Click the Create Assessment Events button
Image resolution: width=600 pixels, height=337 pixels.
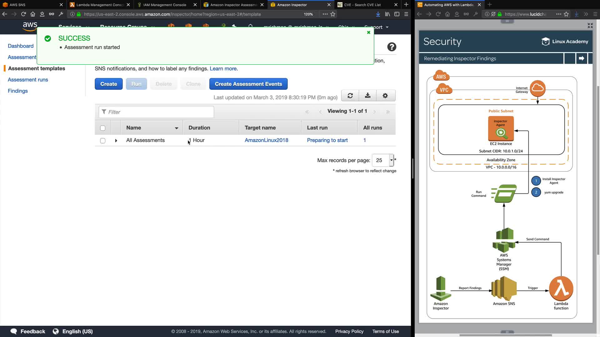click(x=248, y=84)
